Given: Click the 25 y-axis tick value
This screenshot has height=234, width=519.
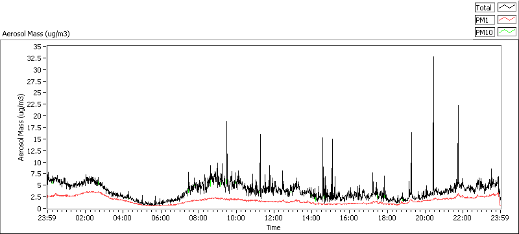Looking at the screenshot, I should coord(38,93).
